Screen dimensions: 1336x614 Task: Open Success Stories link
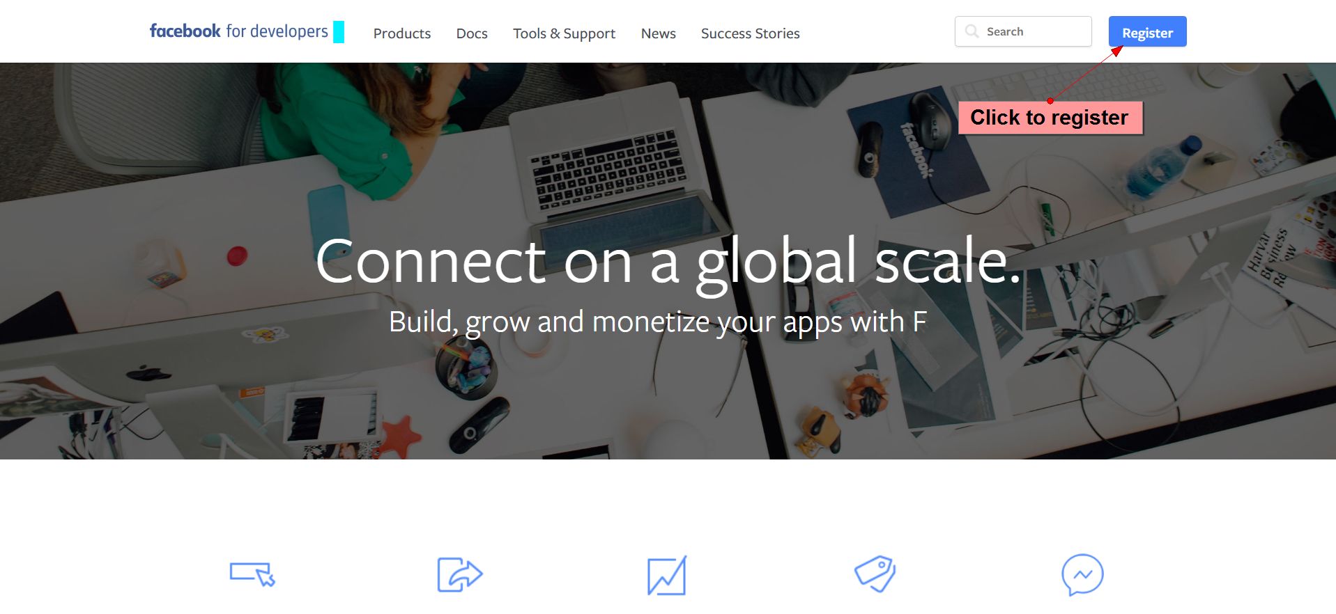(751, 33)
